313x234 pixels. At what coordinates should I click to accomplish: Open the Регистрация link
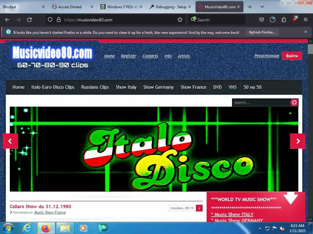(267, 56)
